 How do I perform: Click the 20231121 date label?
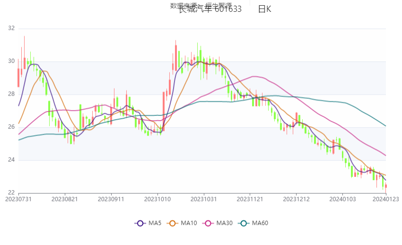coord(250,199)
